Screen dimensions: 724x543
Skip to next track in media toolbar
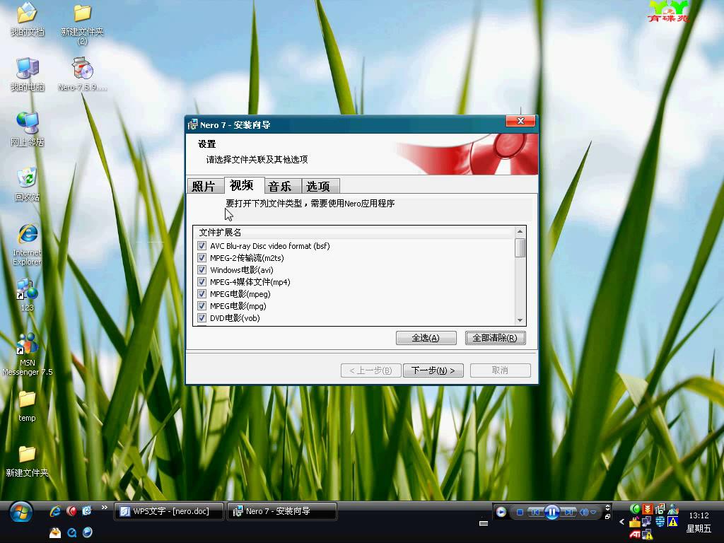[x=569, y=512]
